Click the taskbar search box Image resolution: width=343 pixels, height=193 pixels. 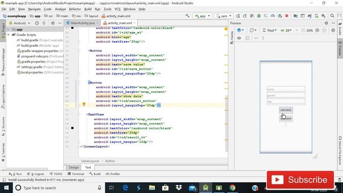click(58, 188)
